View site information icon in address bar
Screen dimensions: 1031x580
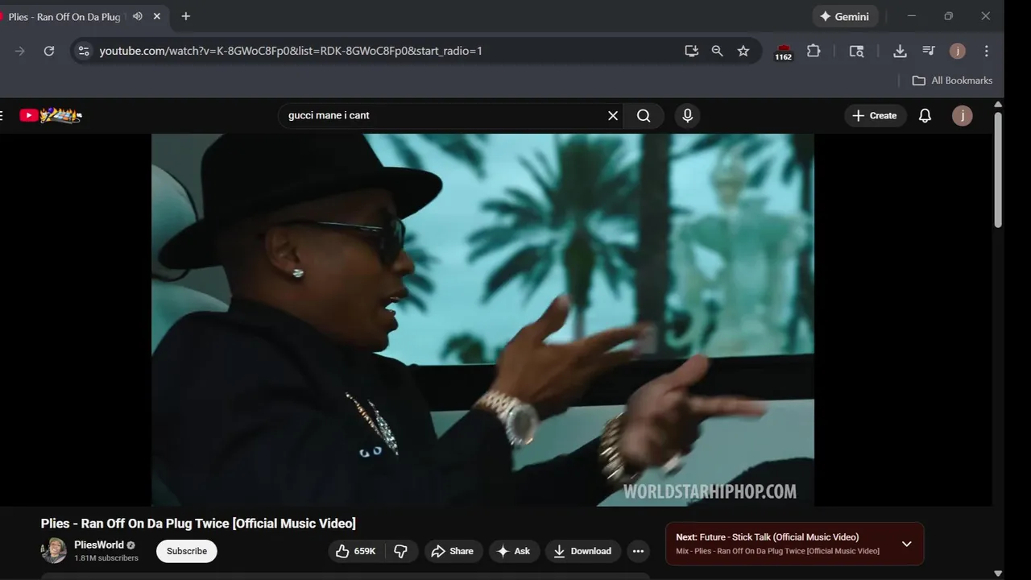click(83, 51)
